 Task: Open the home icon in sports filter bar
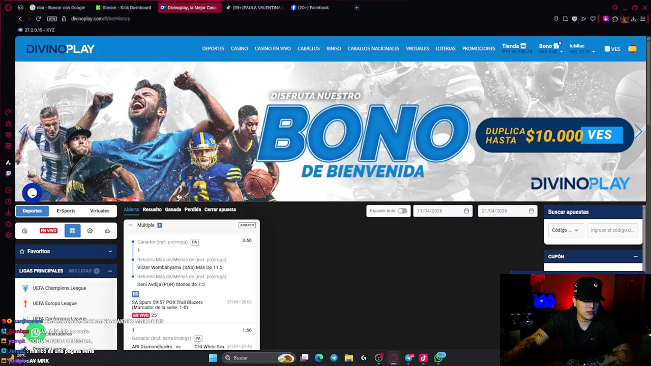pos(24,231)
